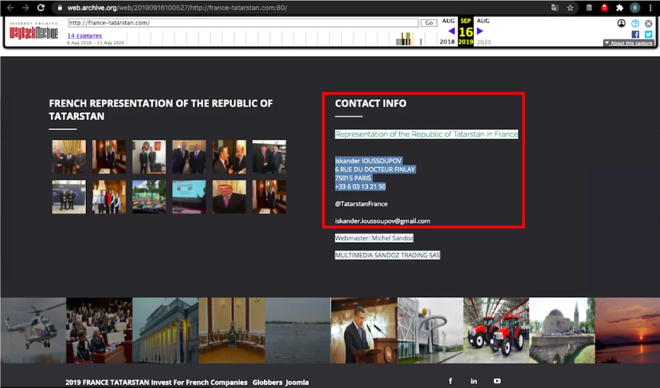Open LinkedIn icon in page footer
660x388 pixels.
pyautogui.click(x=473, y=381)
